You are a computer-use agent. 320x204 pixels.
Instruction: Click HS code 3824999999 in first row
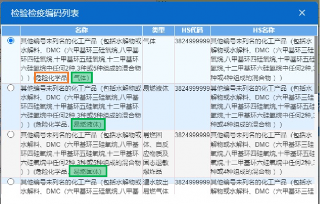click(192, 41)
